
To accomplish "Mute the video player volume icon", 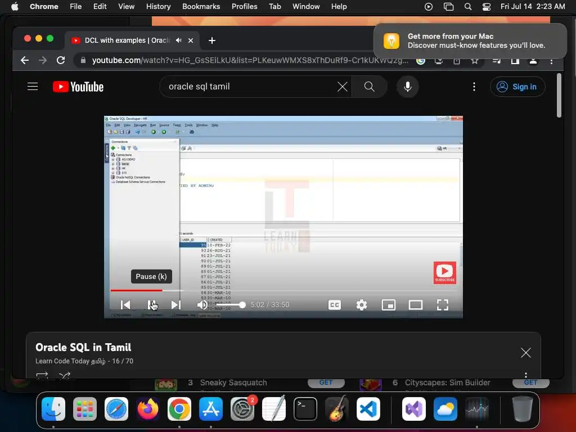I will (x=202, y=304).
